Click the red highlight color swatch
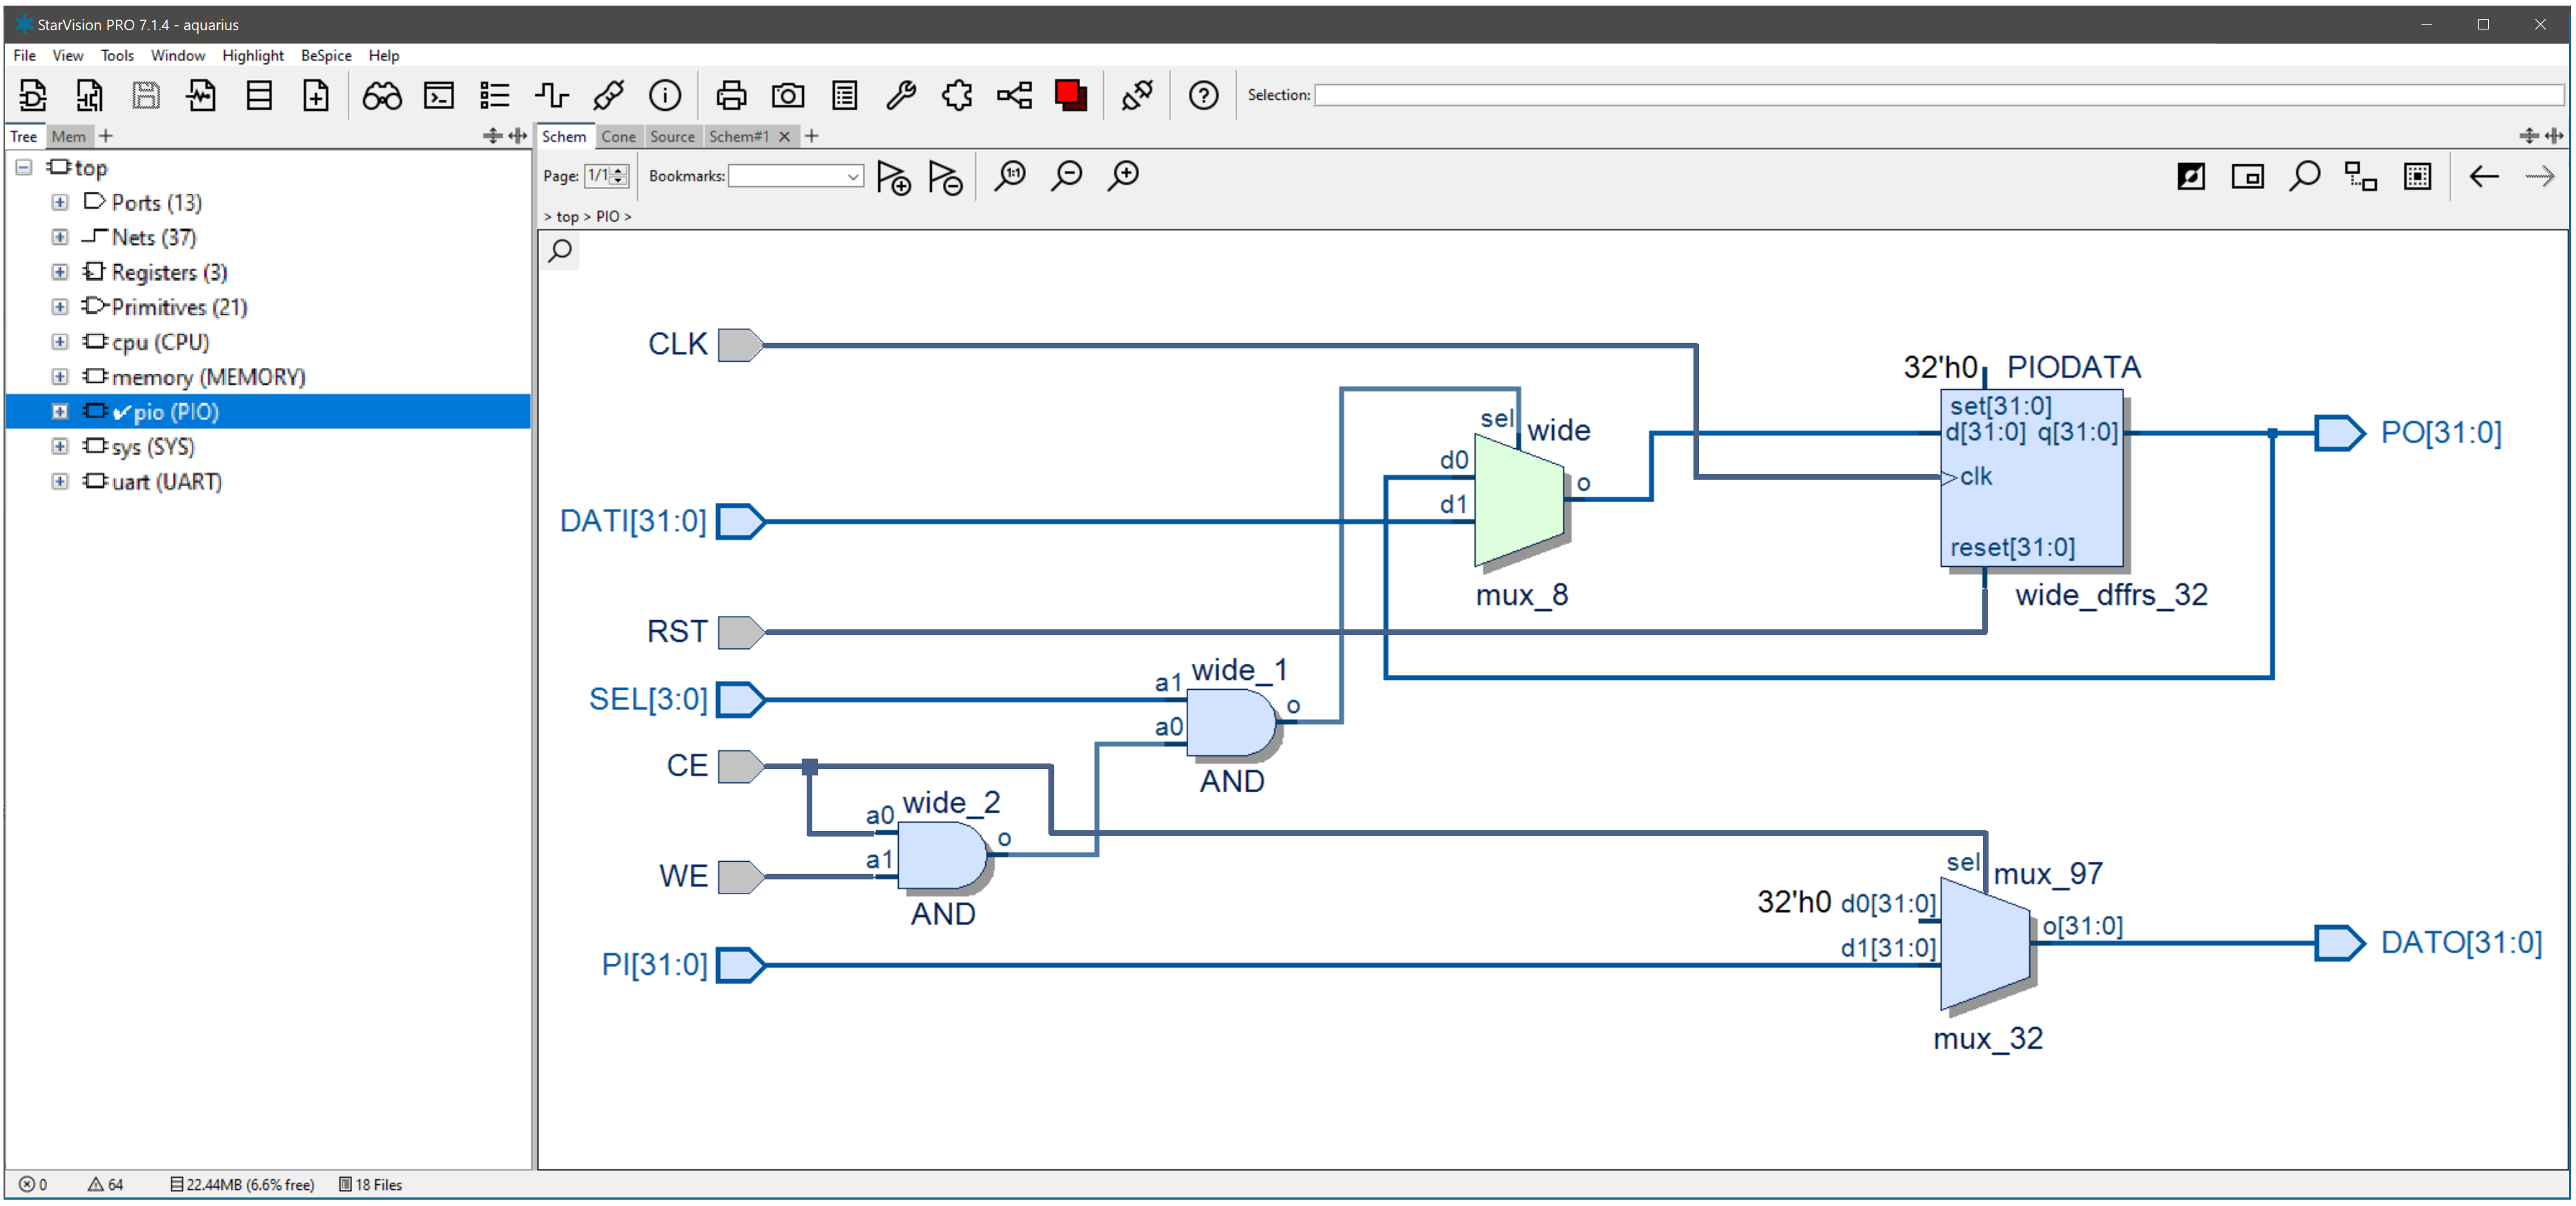This screenshot has height=1206, width=2576. pos(1071,95)
